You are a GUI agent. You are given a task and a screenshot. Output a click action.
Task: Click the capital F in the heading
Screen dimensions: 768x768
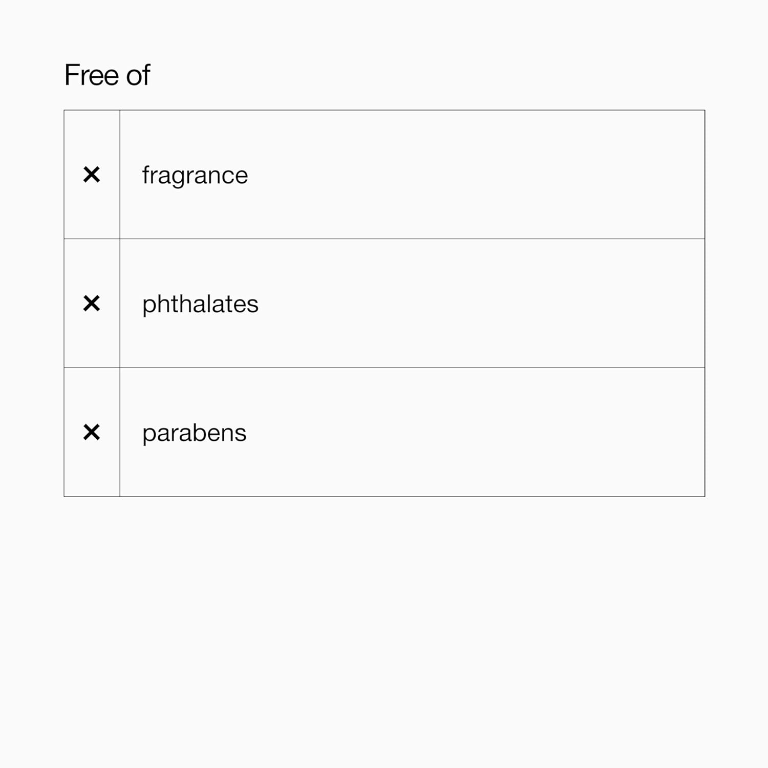(71, 75)
